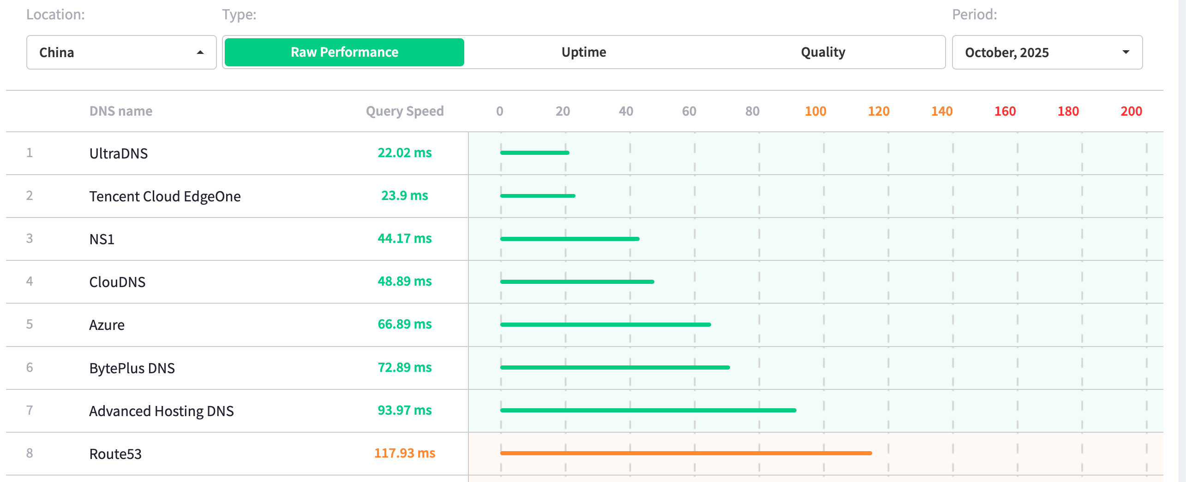Select the Raw Performance tab

coord(344,53)
